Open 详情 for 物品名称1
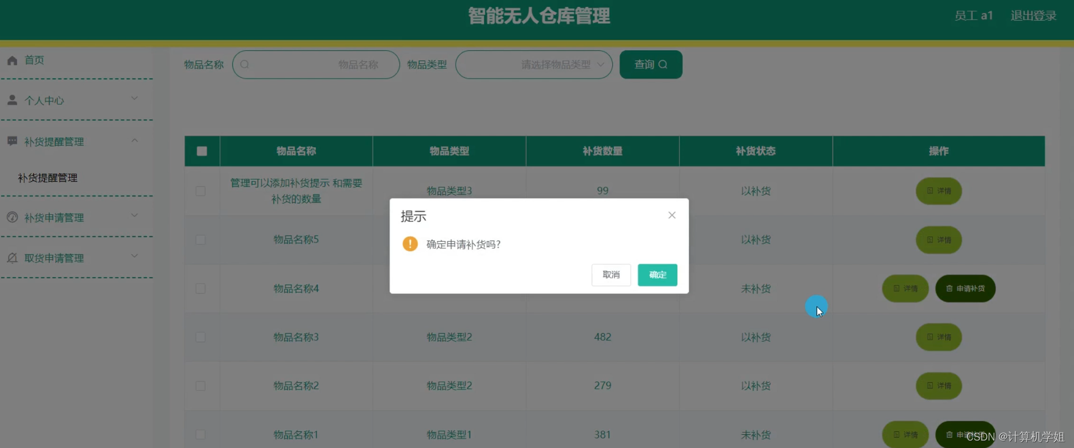Viewport: 1074px width, 448px height. pyautogui.click(x=905, y=435)
